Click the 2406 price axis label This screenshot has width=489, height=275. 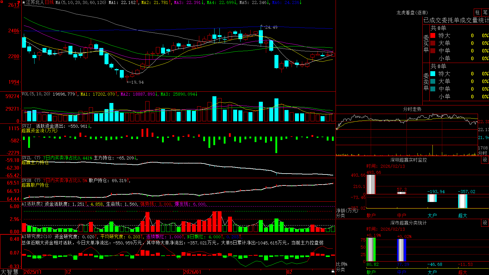(x=14, y=31)
